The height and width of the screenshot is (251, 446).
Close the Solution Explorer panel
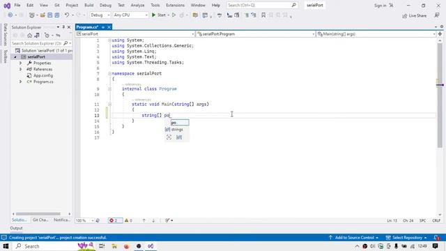tap(69, 27)
